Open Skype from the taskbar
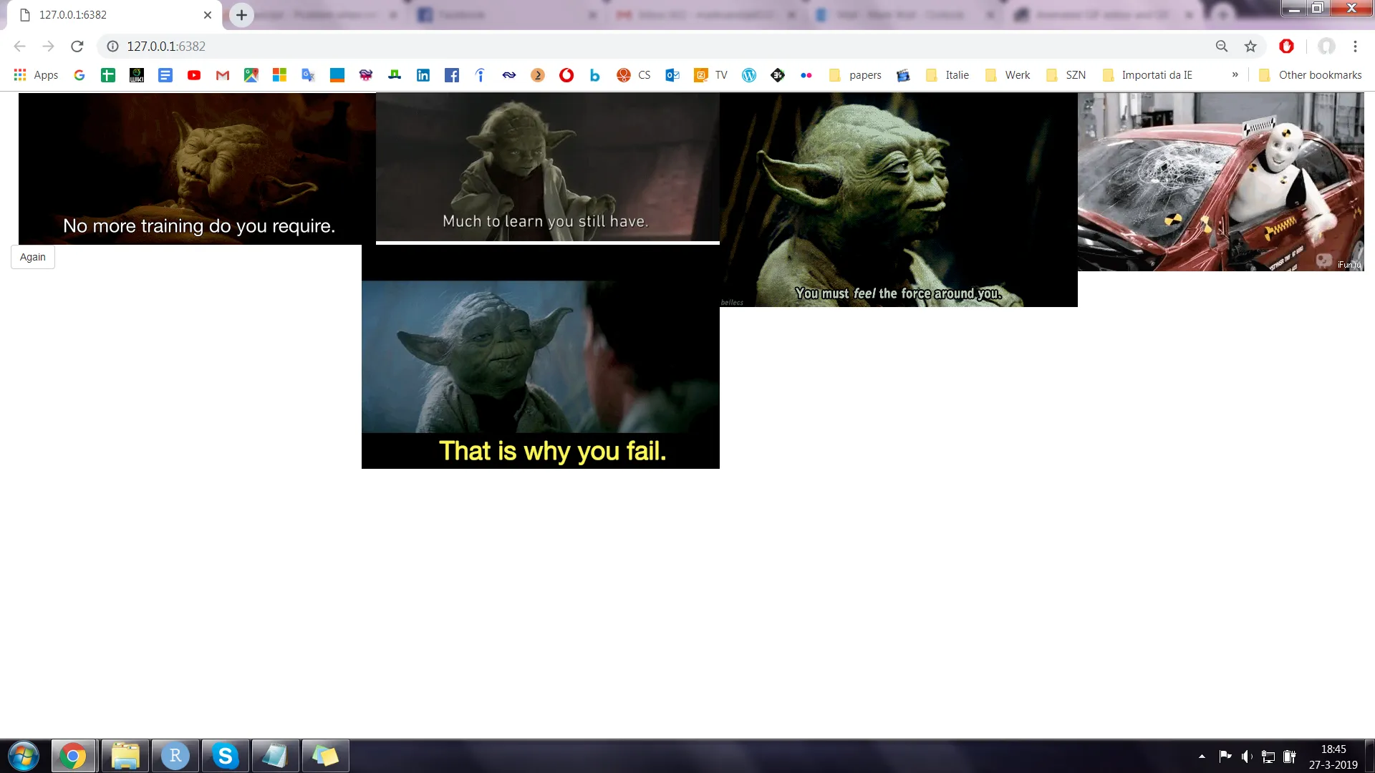Viewport: 1375px width, 773px height. [x=226, y=756]
